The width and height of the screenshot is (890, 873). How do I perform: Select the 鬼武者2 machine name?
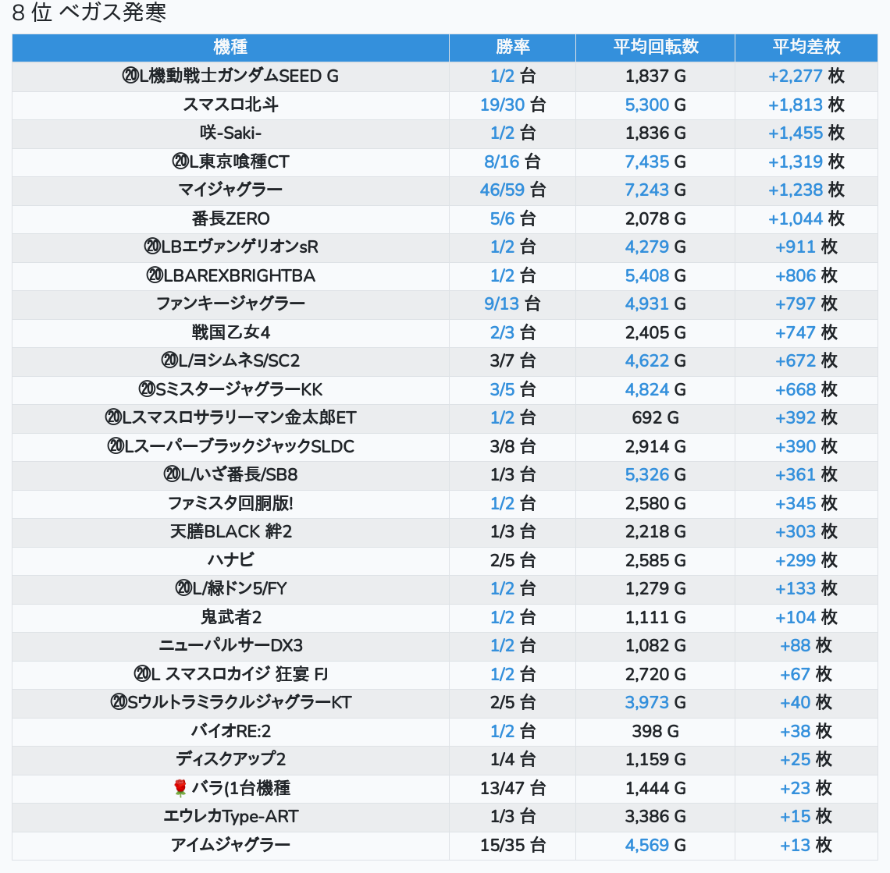coord(230,618)
